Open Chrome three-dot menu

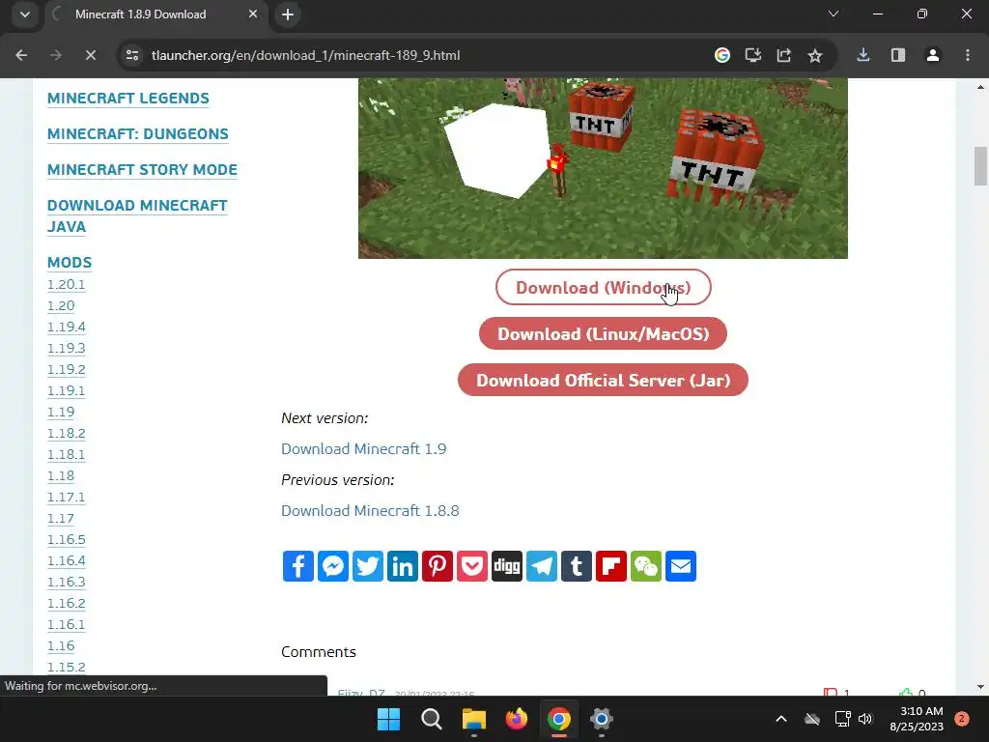point(968,55)
